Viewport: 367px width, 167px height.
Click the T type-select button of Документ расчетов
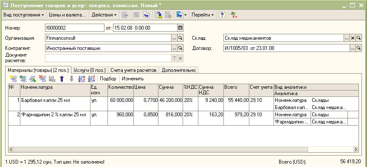175,58
